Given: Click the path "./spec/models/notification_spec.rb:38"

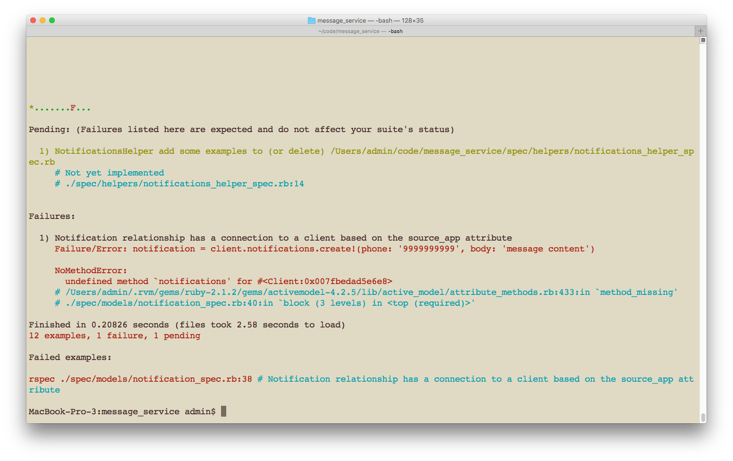Looking at the screenshot, I should (156, 379).
